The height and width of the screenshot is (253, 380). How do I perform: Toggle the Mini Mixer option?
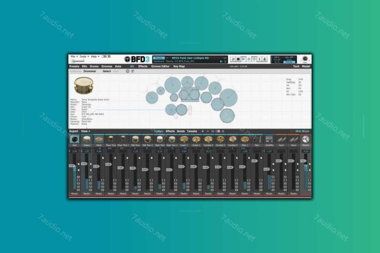(302, 131)
